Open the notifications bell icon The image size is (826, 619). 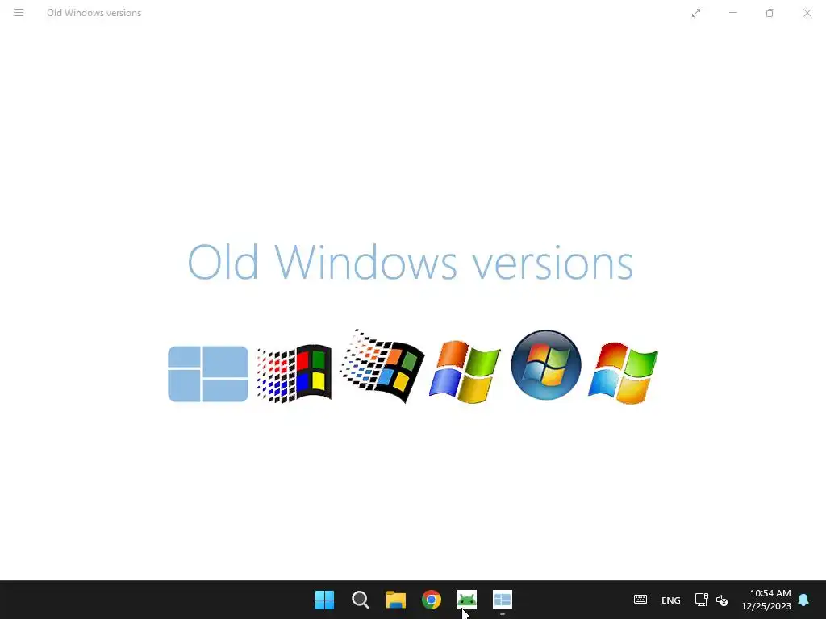point(803,600)
